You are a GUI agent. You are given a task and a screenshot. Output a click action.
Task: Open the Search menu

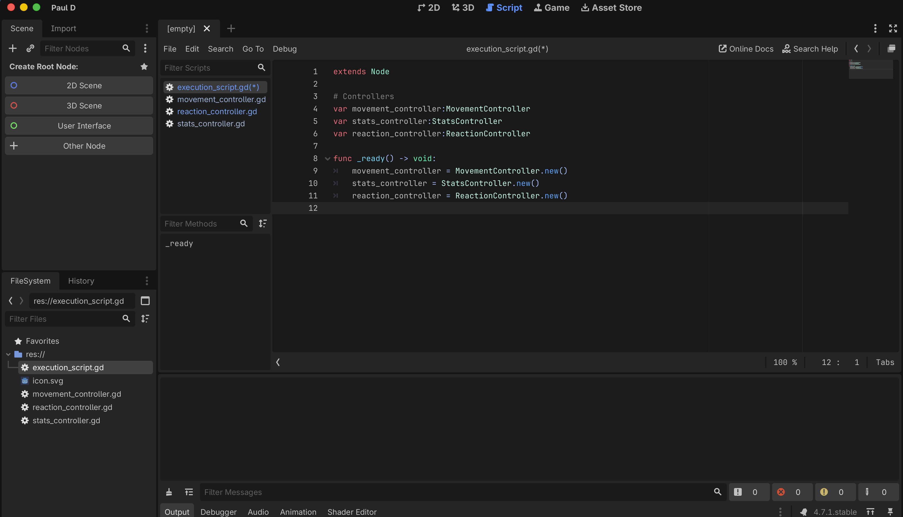[220, 49]
